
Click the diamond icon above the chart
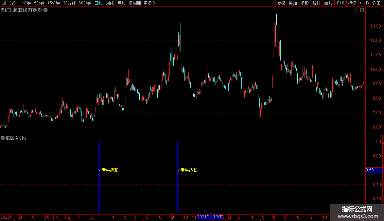tap(356, 10)
